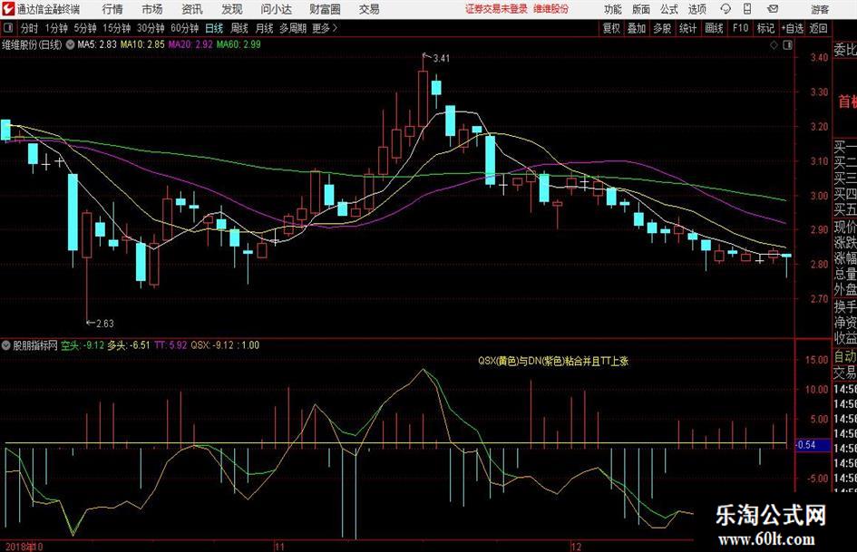
Task: Open the 发现 menu
Action: point(232,9)
